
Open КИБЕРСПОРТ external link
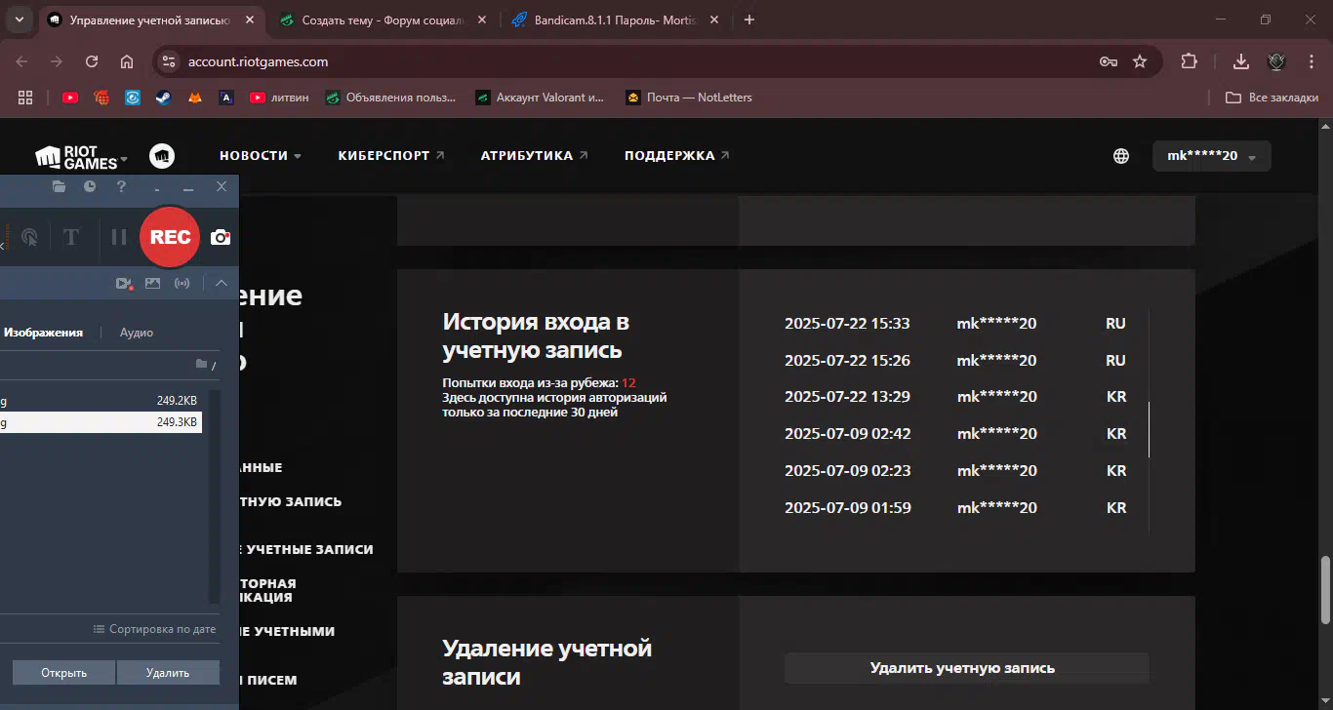click(391, 156)
